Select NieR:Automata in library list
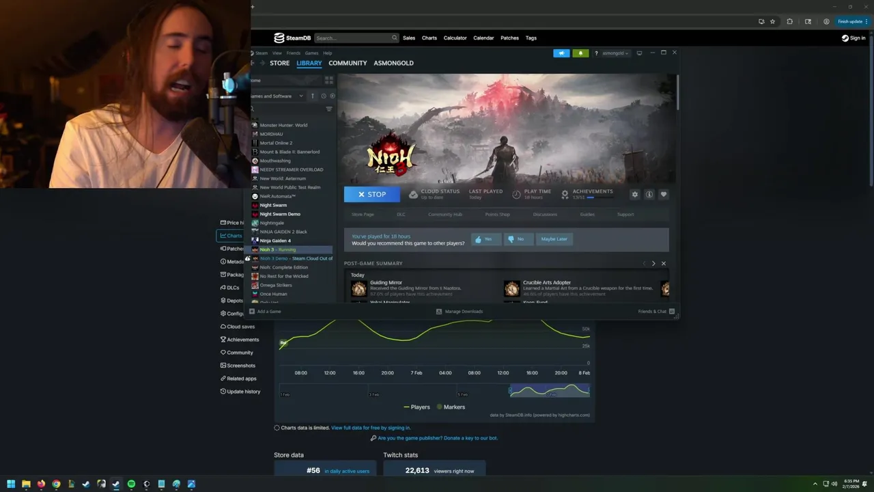This screenshot has width=874, height=492. click(x=277, y=196)
